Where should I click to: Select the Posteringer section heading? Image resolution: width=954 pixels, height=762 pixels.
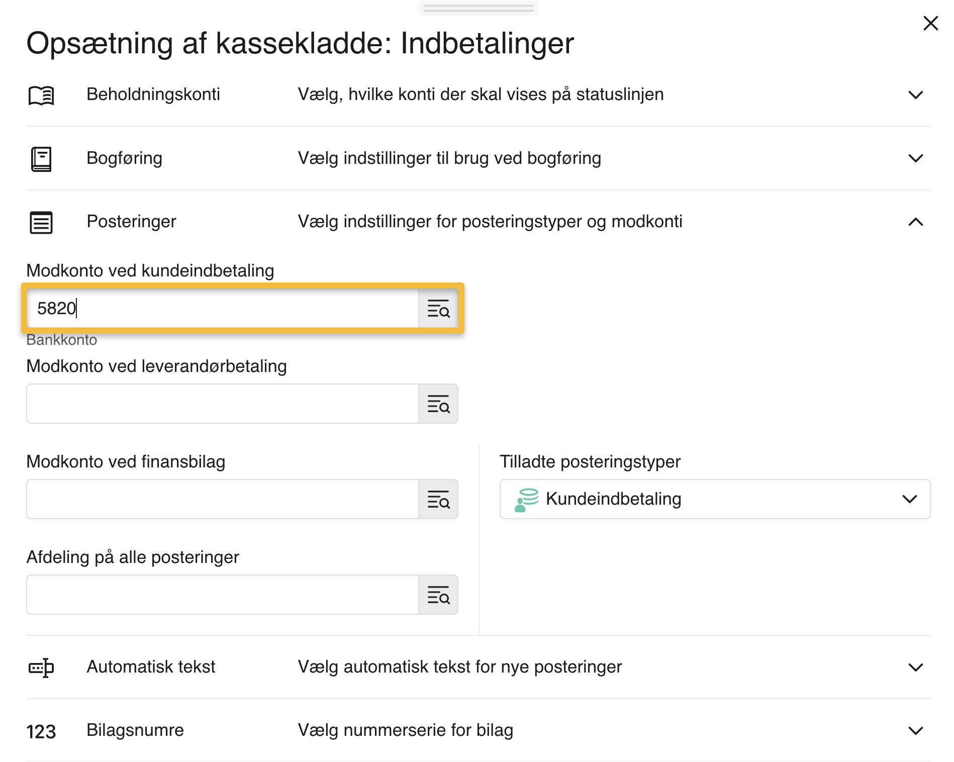tap(132, 222)
